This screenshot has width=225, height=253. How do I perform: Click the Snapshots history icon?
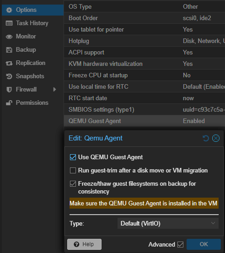pyautogui.click(x=9, y=76)
